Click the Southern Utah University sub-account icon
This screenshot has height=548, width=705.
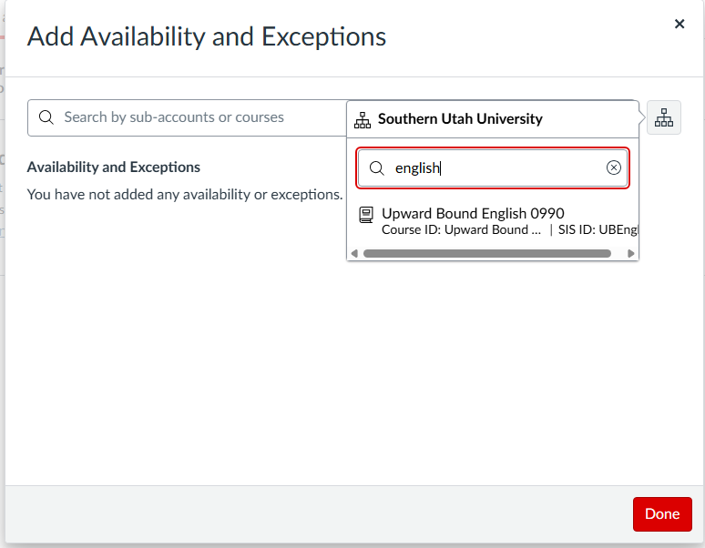click(363, 119)
